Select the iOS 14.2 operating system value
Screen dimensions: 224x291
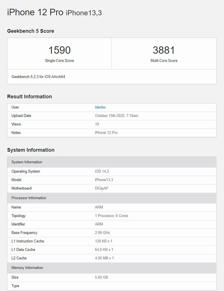click(102, 171)
